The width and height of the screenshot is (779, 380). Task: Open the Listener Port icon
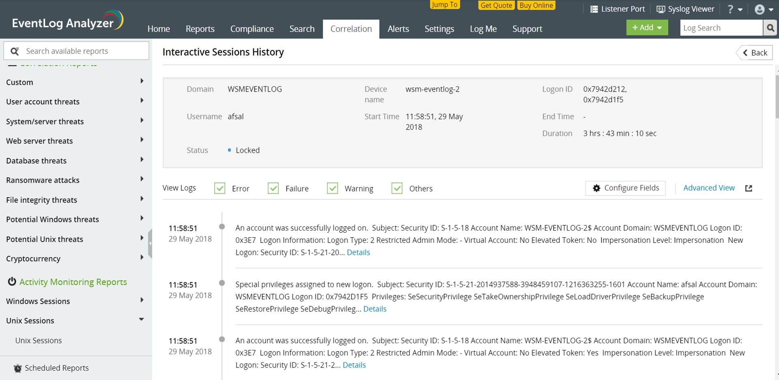point(594,9)
